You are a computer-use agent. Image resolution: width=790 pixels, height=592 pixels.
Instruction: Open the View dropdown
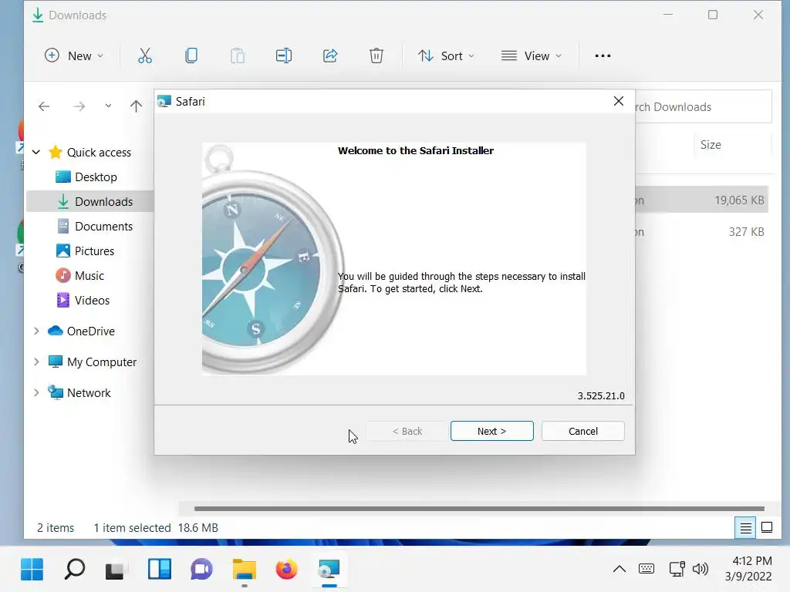[531, 55]
